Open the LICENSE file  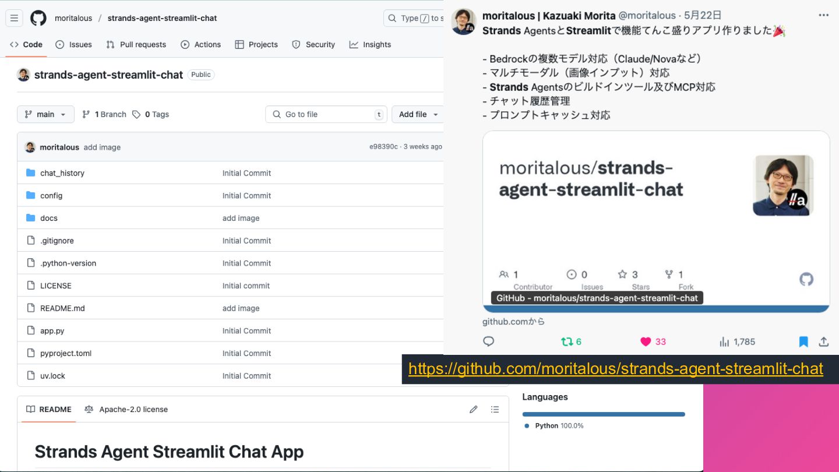coord(56,286)
